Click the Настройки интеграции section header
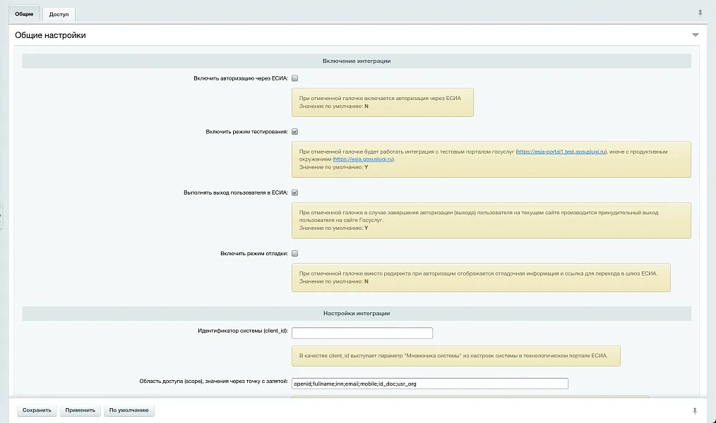Viewport: 716px width, 423px height. point(357,313)
